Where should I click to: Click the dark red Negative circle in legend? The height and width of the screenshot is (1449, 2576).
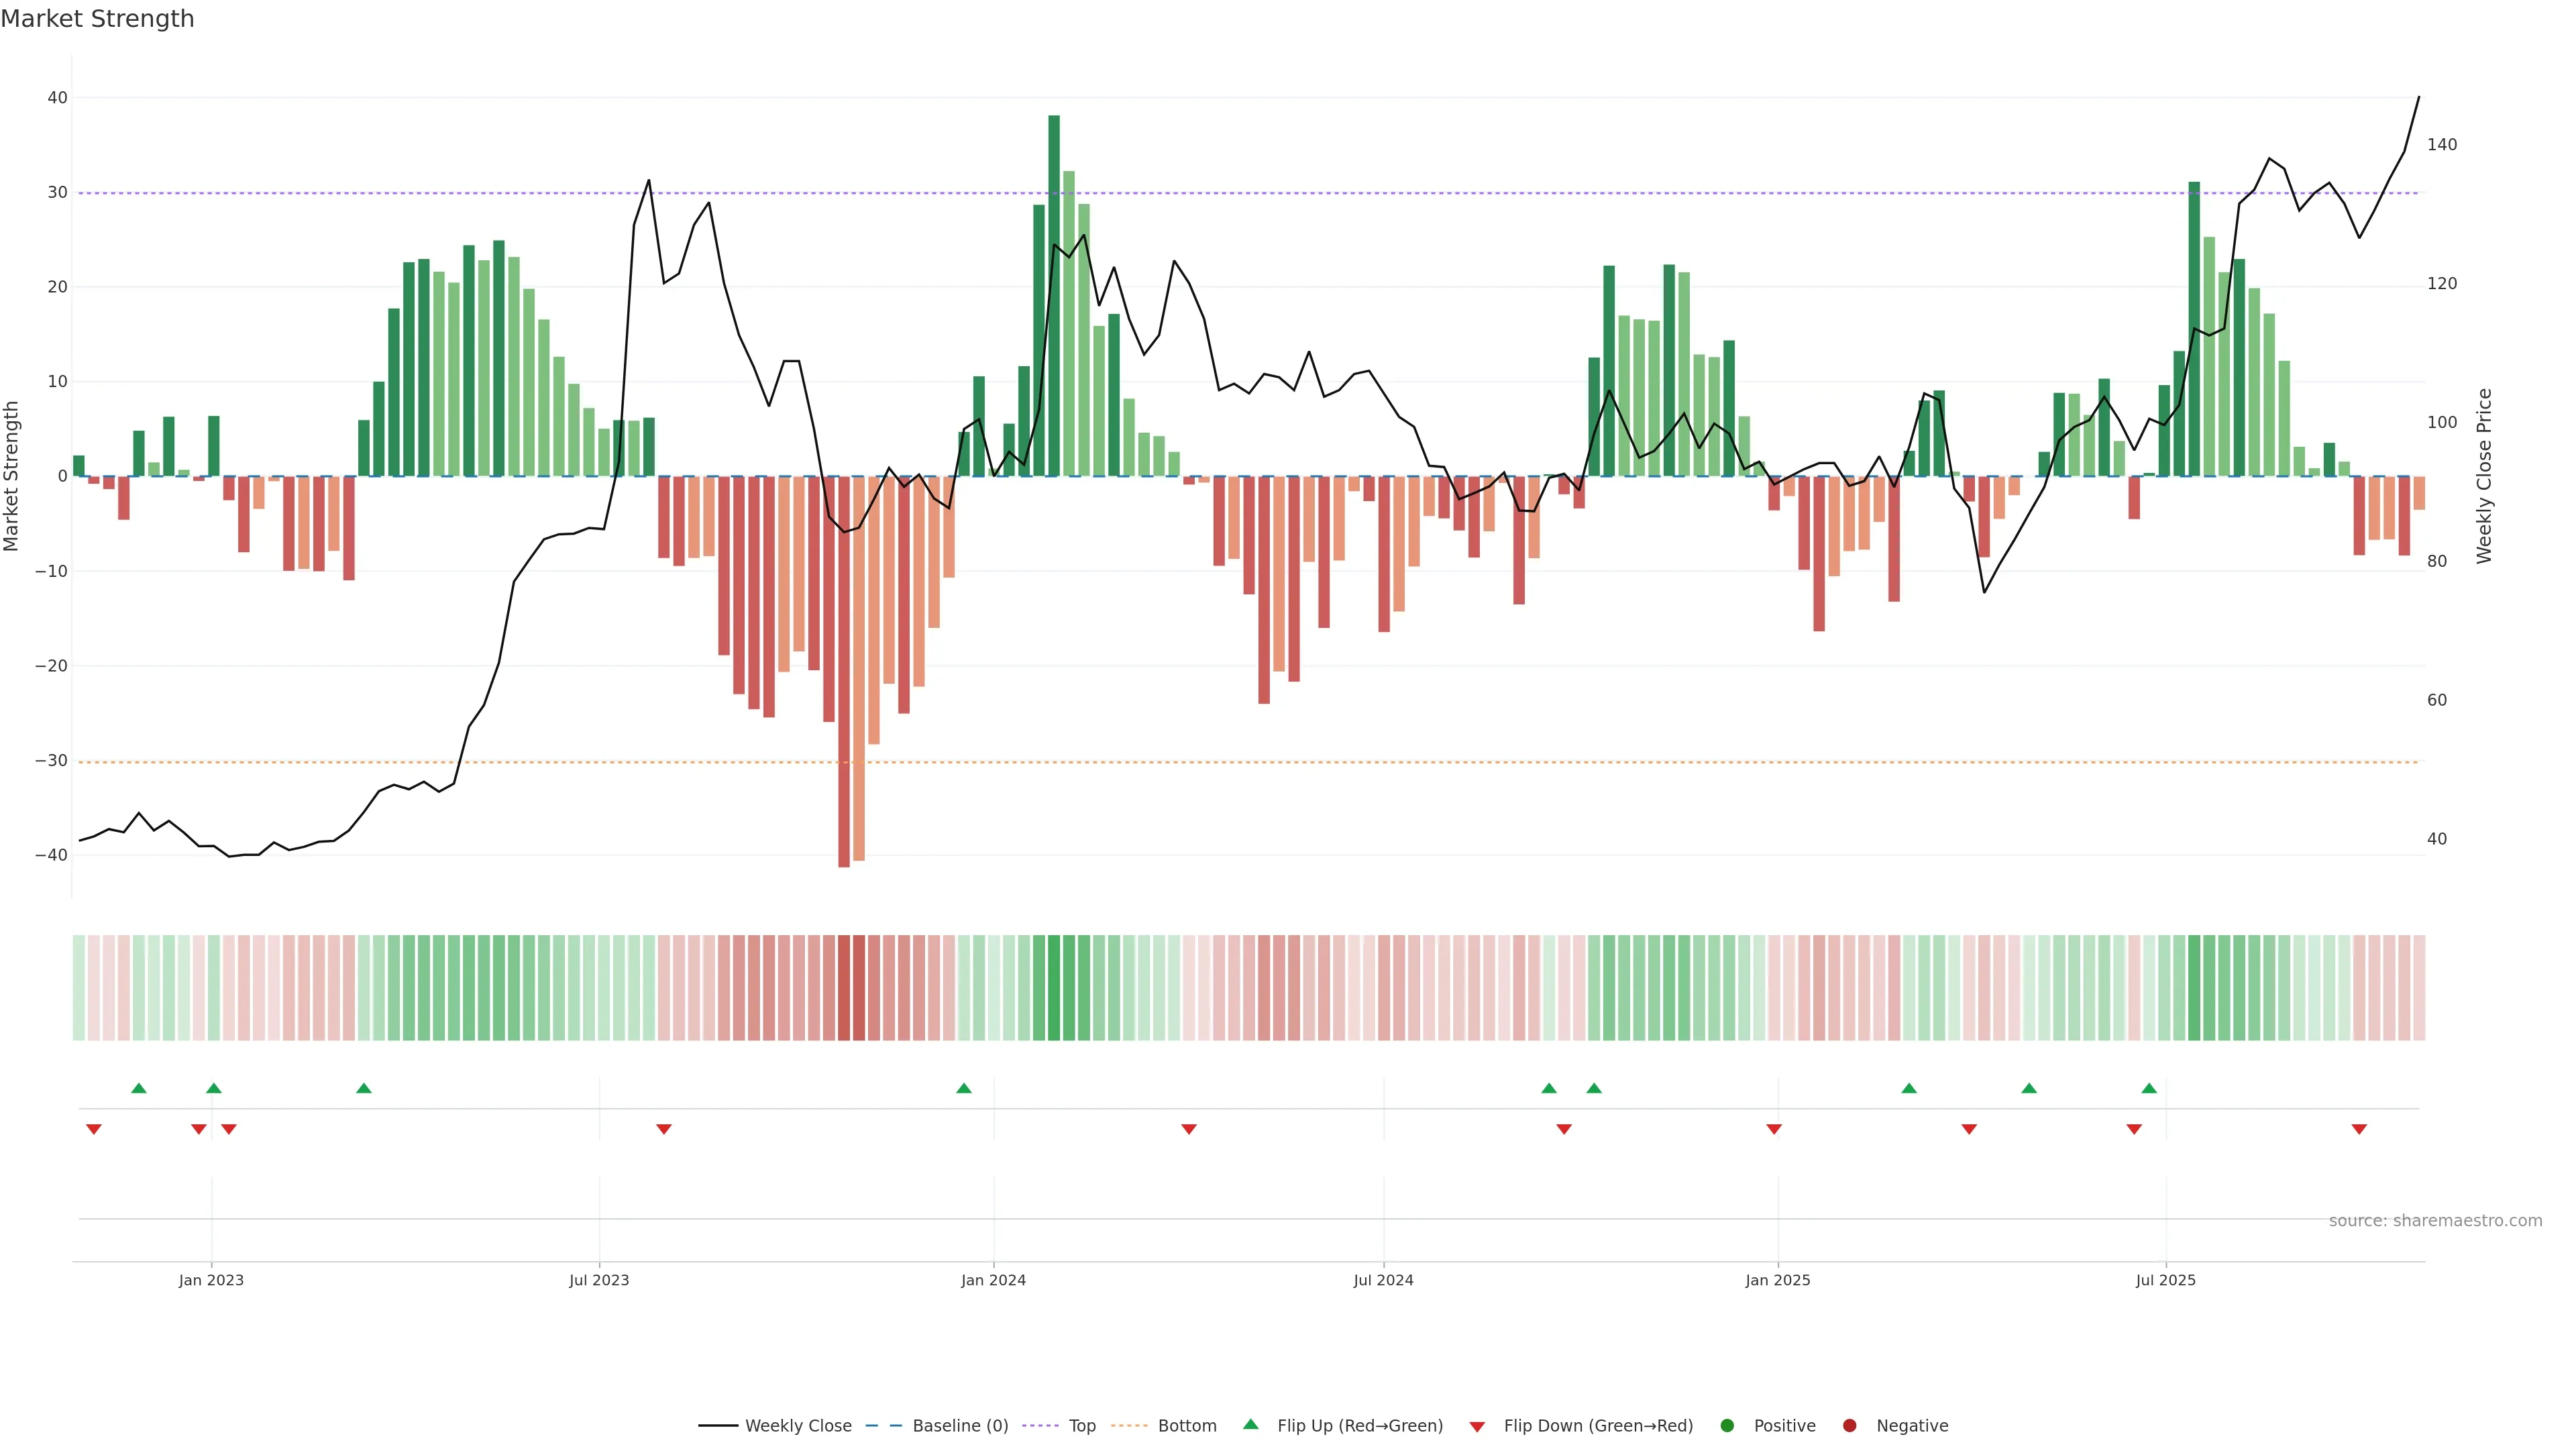tap(1849, 1425)
